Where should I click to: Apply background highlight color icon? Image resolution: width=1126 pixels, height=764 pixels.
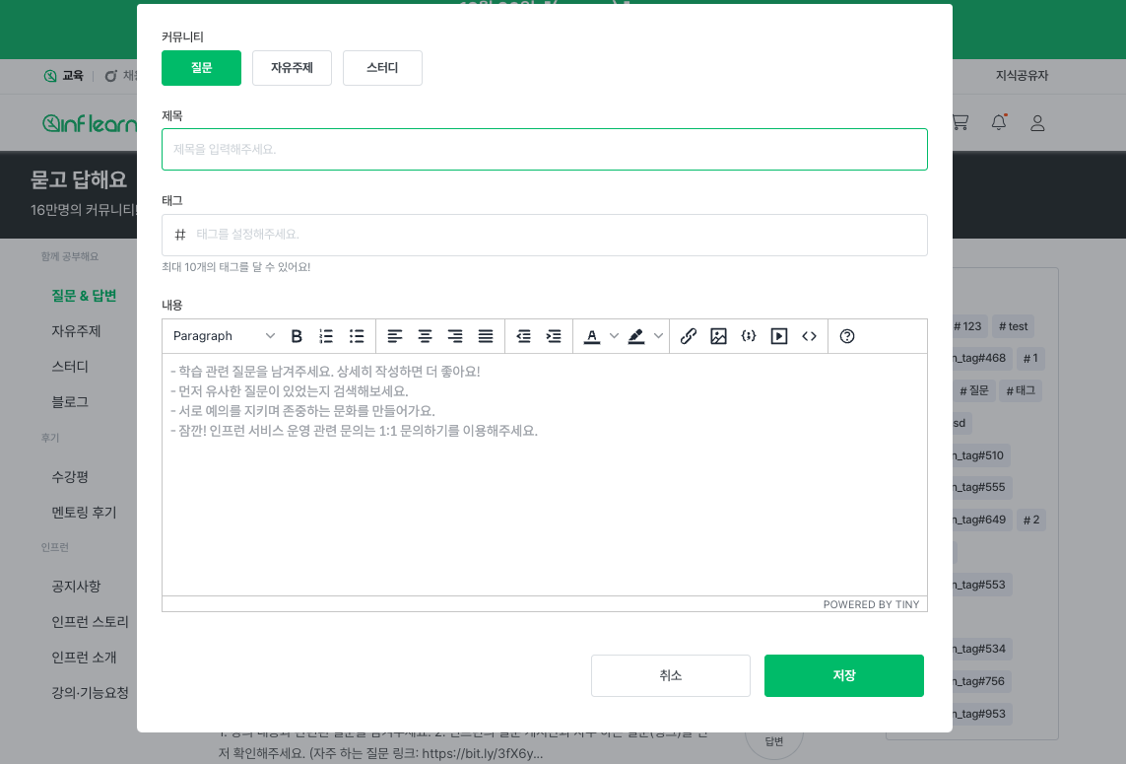pos(636,336)
